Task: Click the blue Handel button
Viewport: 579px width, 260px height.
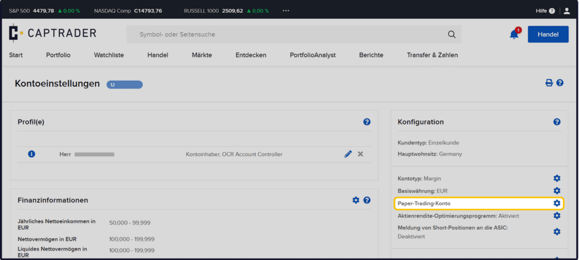Action: pyautogui.click(x=548, y=34)
